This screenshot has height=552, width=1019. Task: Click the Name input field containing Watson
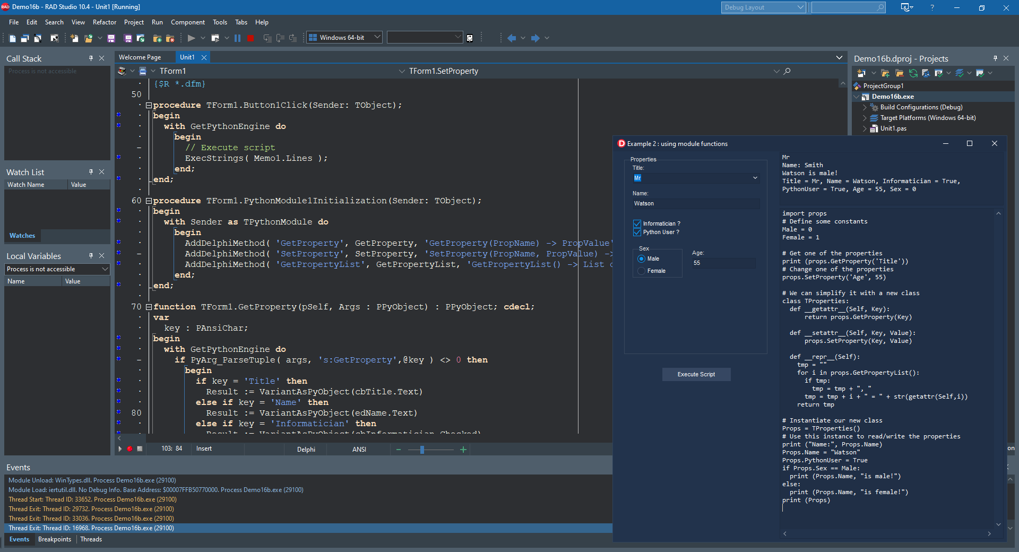[696, 204]
